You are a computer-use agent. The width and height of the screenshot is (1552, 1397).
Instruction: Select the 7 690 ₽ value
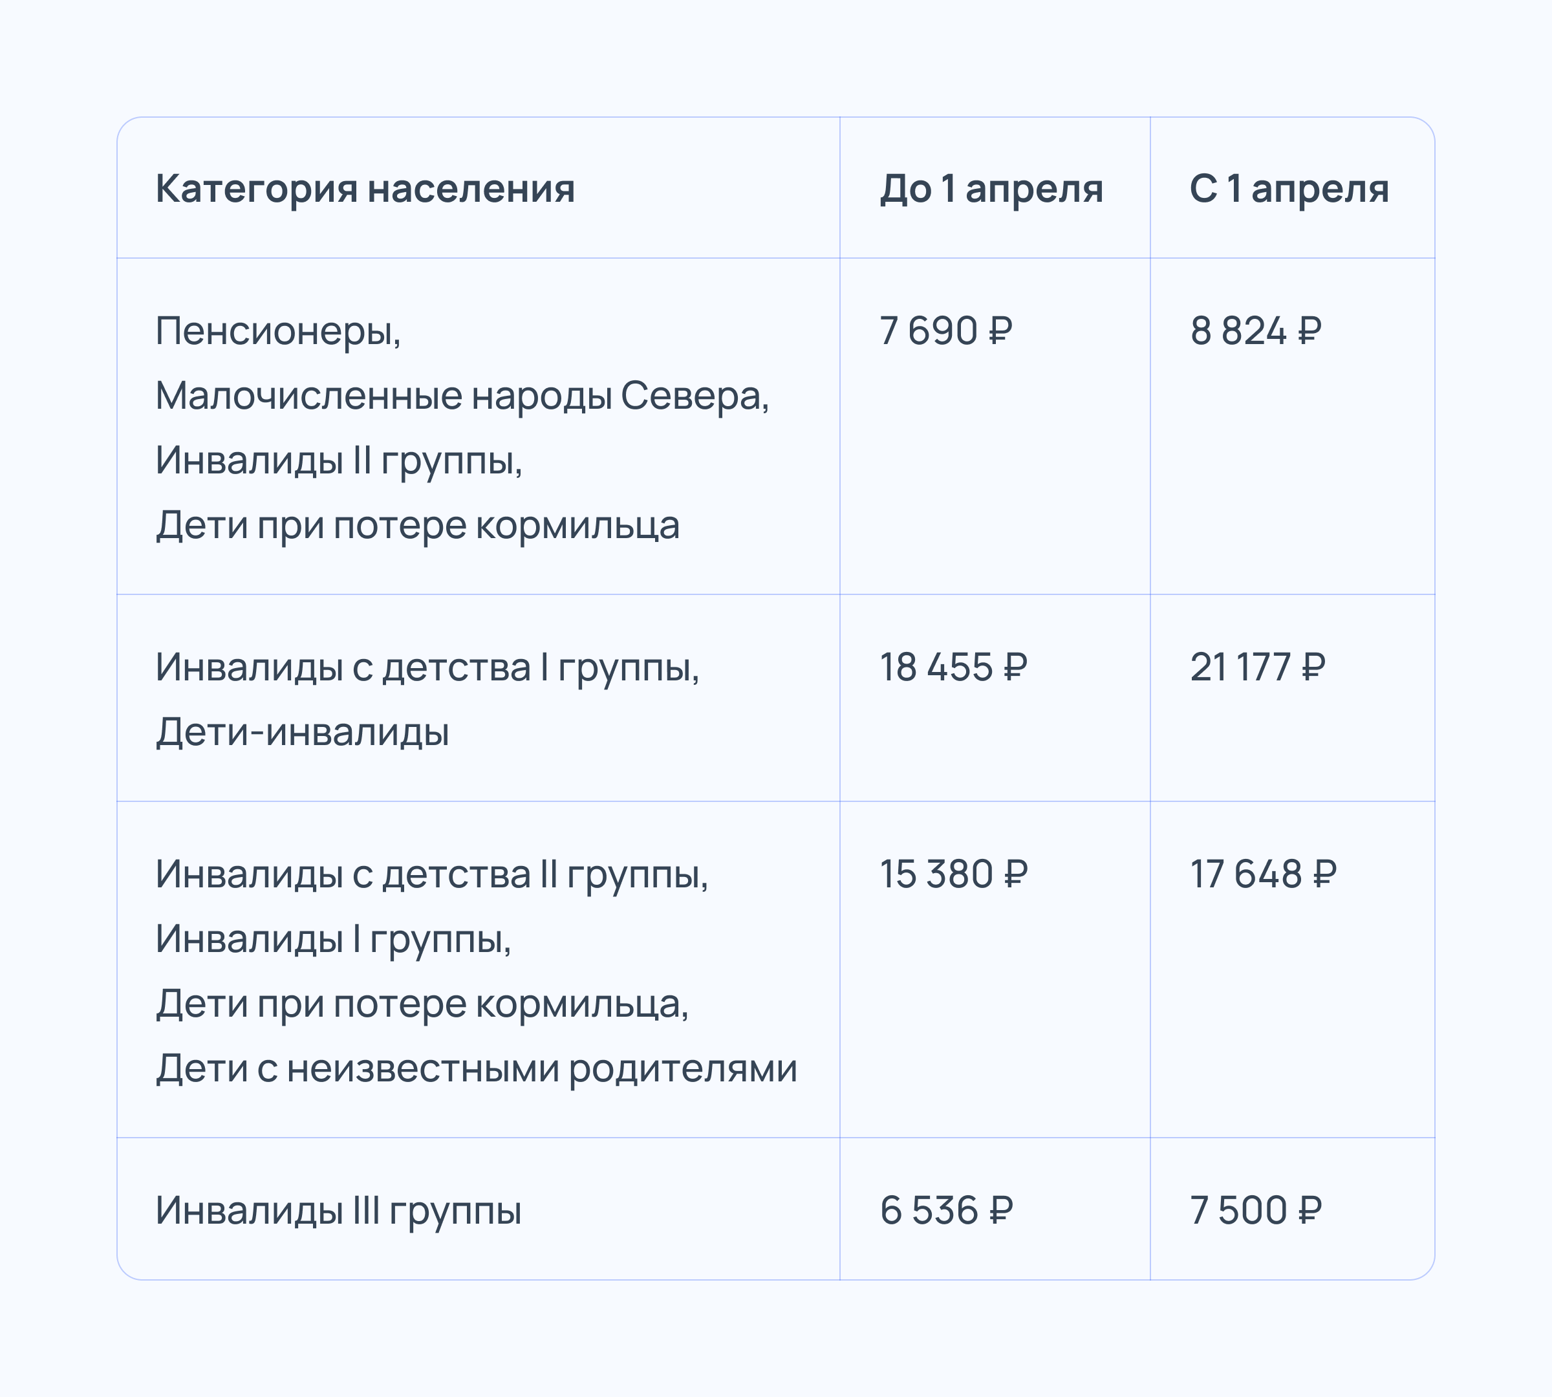point(945,332)
